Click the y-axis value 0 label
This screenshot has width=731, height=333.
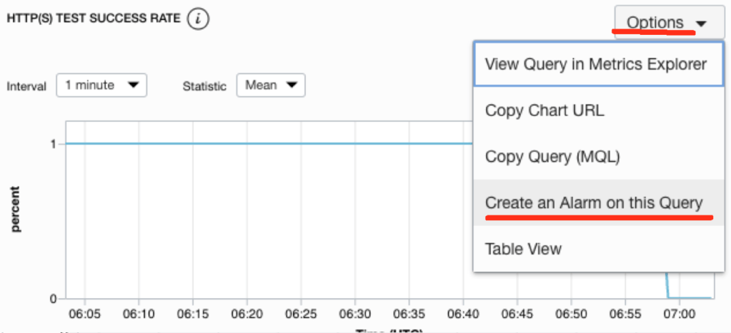(x=52, y=298)
